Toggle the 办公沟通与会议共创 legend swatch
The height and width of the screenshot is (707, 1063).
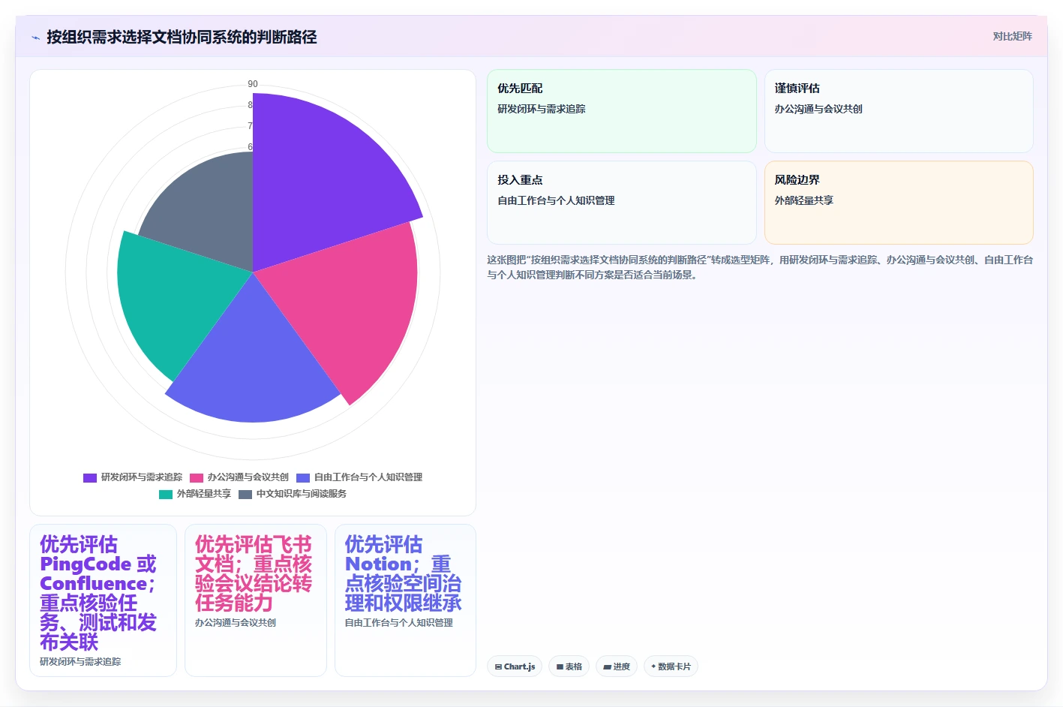tap(197, 477)
